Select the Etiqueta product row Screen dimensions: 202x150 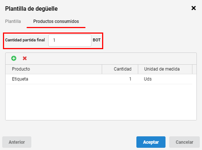coord(99,79)
